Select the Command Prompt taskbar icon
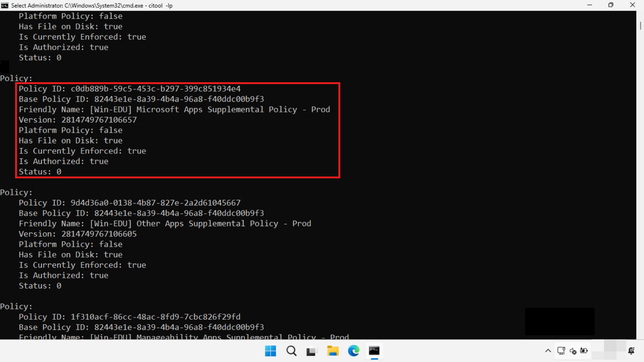Image resolution: width=644 pixels, height=362 pixels. coord(374,351)
